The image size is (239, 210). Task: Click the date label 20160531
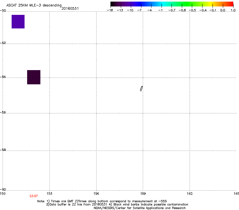(70, 8)
